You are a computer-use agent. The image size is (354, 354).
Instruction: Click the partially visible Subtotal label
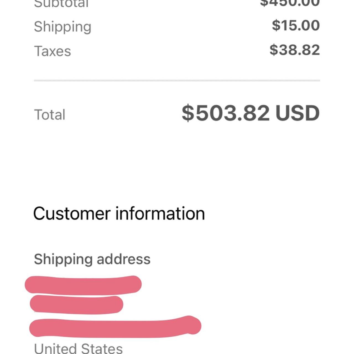[x=61, y=4]
